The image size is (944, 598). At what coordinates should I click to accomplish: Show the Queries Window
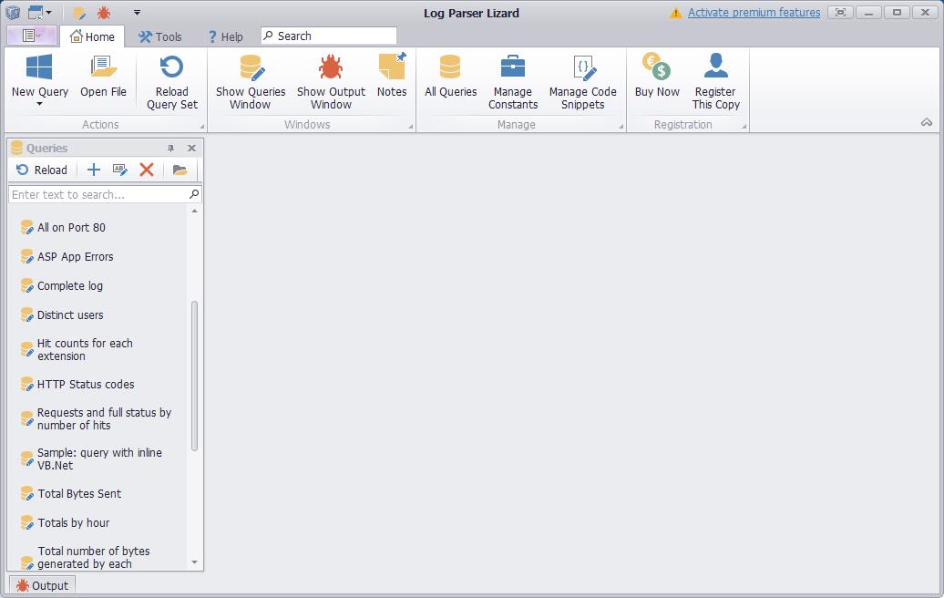click(251, 82)
